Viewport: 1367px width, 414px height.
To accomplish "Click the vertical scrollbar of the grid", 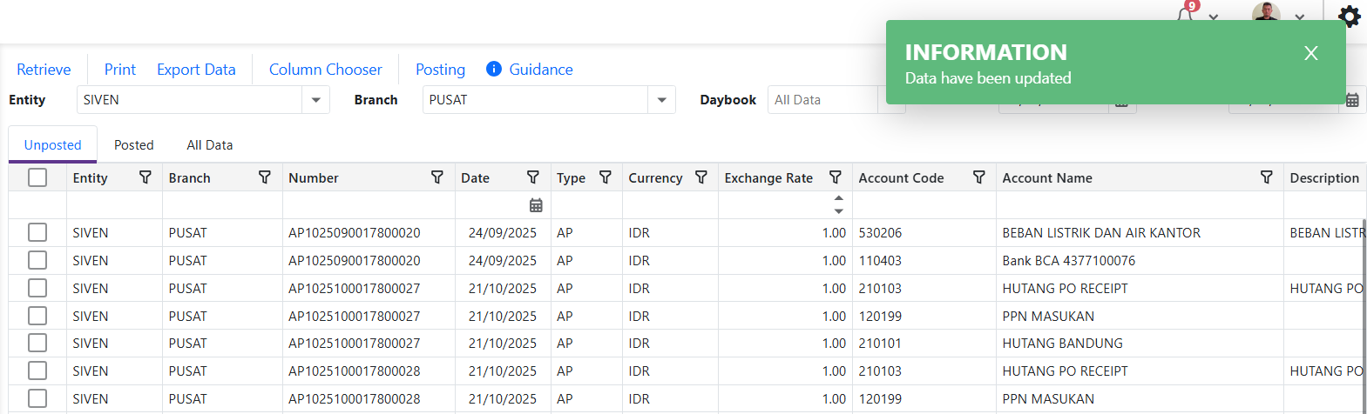I will (x=1363, y=317).
